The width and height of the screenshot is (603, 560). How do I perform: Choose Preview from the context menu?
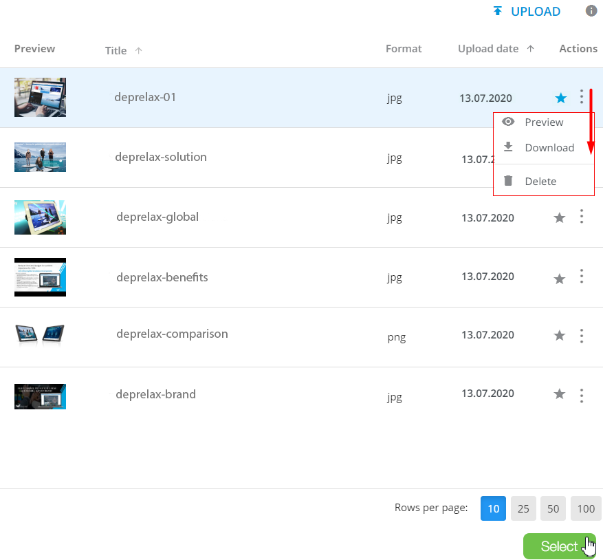543,122
